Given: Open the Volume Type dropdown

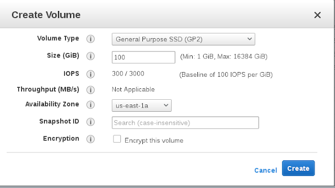Looking at the screenshot, I should 183,39.
